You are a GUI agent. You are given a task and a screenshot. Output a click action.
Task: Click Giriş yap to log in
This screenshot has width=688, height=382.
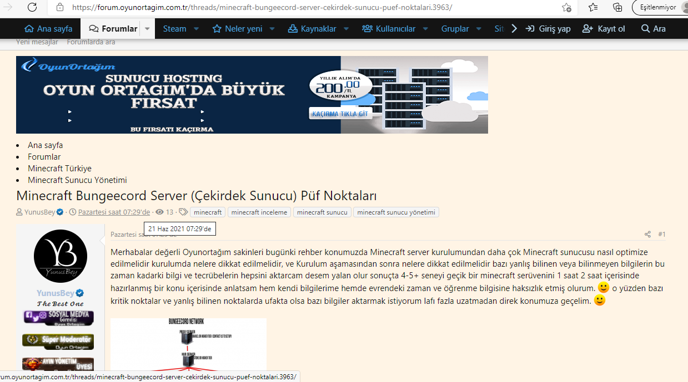pyautogui.click(x=548, y=29)
